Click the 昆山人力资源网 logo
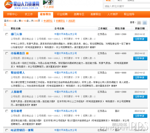The height and width of the screenshot is (133, 150). 21,4
